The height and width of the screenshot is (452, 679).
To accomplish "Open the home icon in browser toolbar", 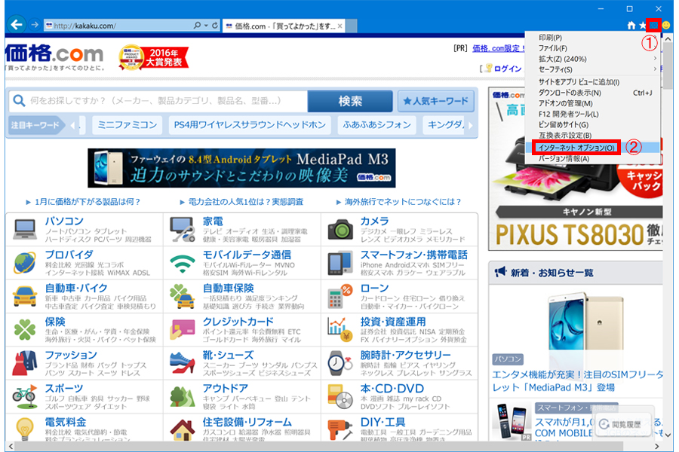I will tap(631, 26).
